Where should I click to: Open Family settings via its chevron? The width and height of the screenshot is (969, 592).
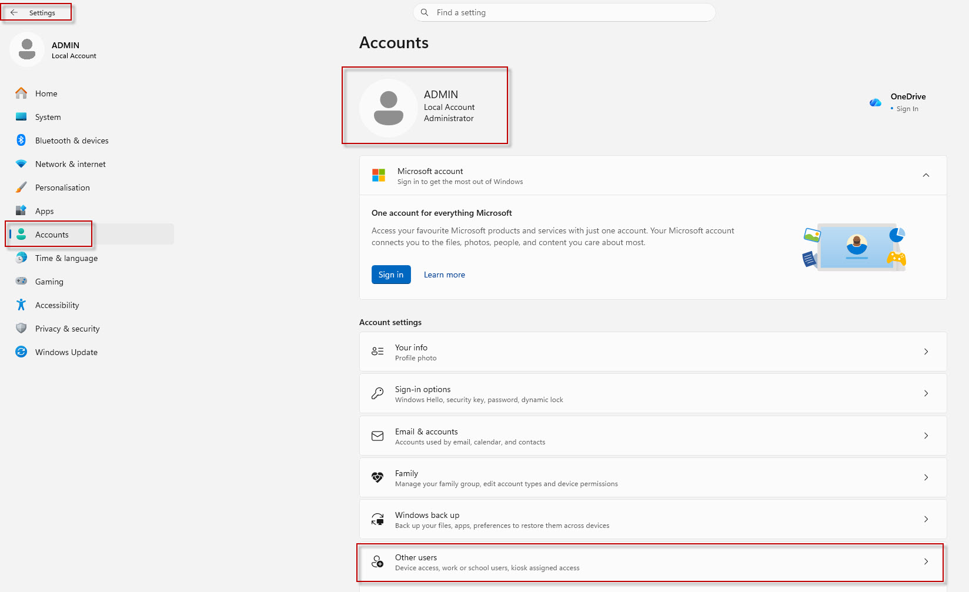point(926,477)
